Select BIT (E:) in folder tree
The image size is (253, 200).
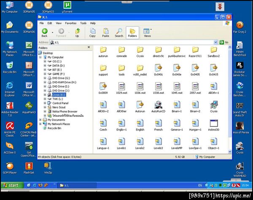57,70
